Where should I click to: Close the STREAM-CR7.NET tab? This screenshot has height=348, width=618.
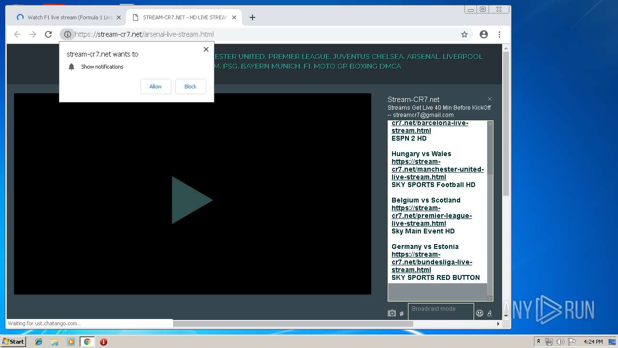click(x=234, y=17)
